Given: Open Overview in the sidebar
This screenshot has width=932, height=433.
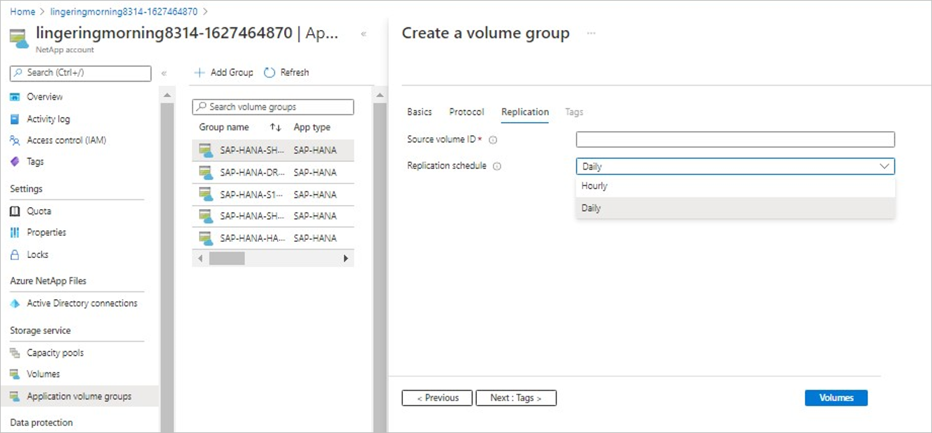Looking at the screenshot, I should pos(45,97).
